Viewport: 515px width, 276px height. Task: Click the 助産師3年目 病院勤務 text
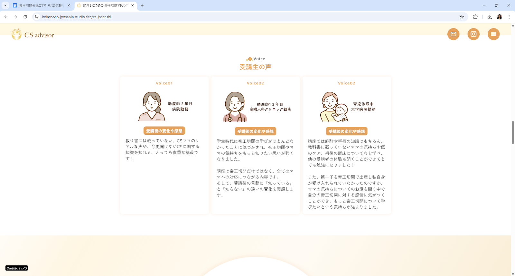180,107
